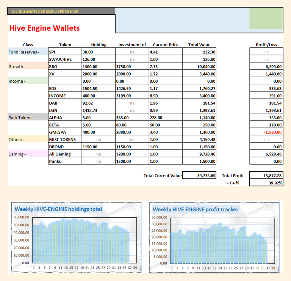Click the INCOME token cell
Image resolution: width=291 pixels, height=281 pixels.
(65, 96)
